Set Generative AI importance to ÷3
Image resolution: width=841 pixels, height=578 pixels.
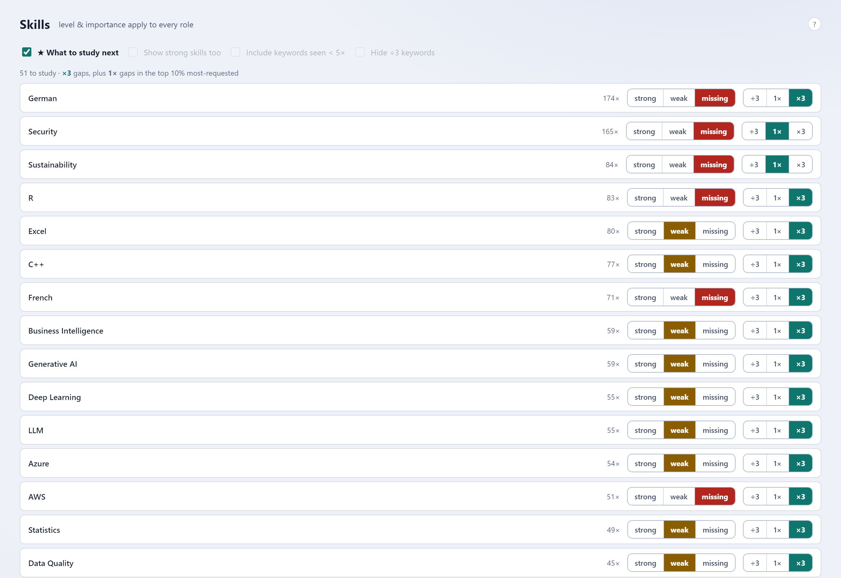(x=755, y=364)
